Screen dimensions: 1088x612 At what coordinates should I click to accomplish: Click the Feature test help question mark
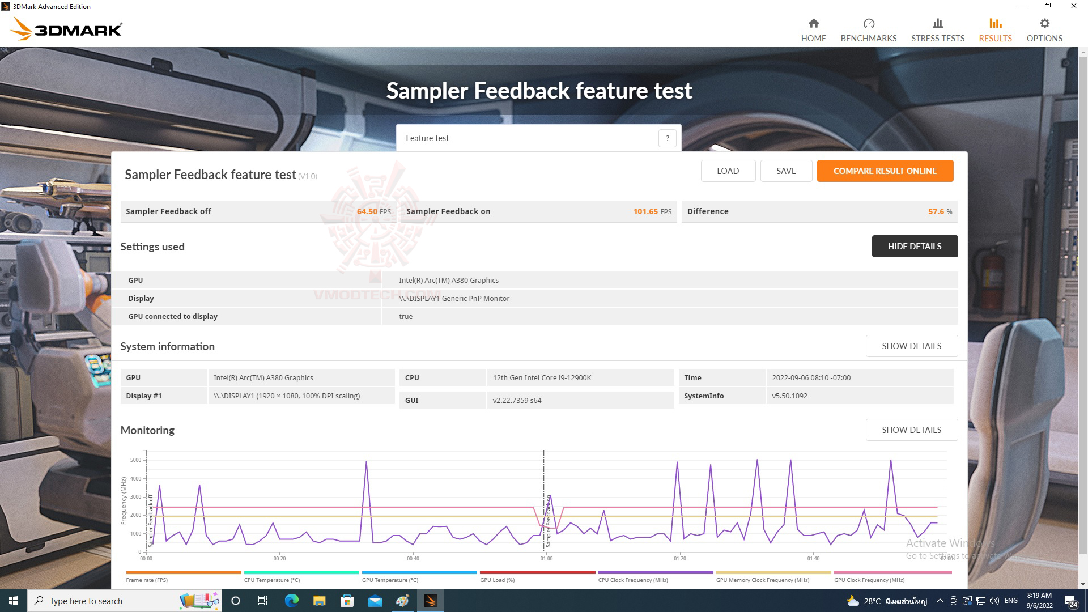[667, 138]
